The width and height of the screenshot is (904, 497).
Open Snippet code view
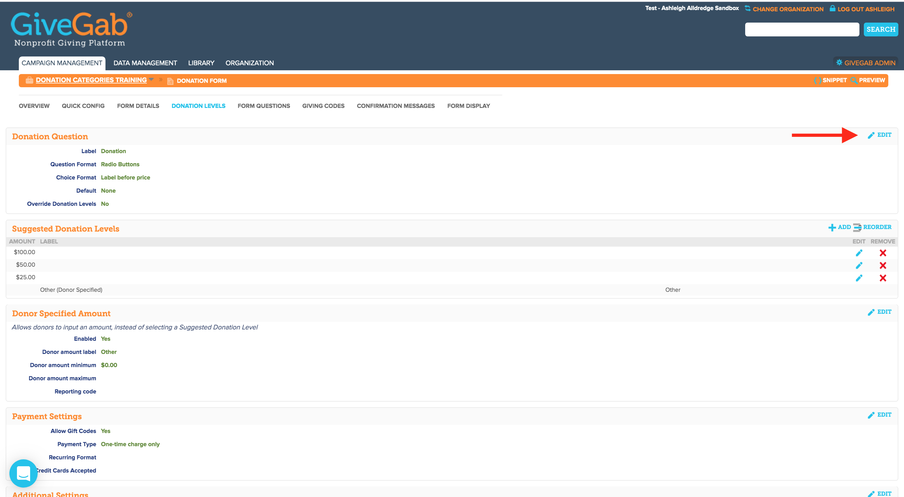830,80
